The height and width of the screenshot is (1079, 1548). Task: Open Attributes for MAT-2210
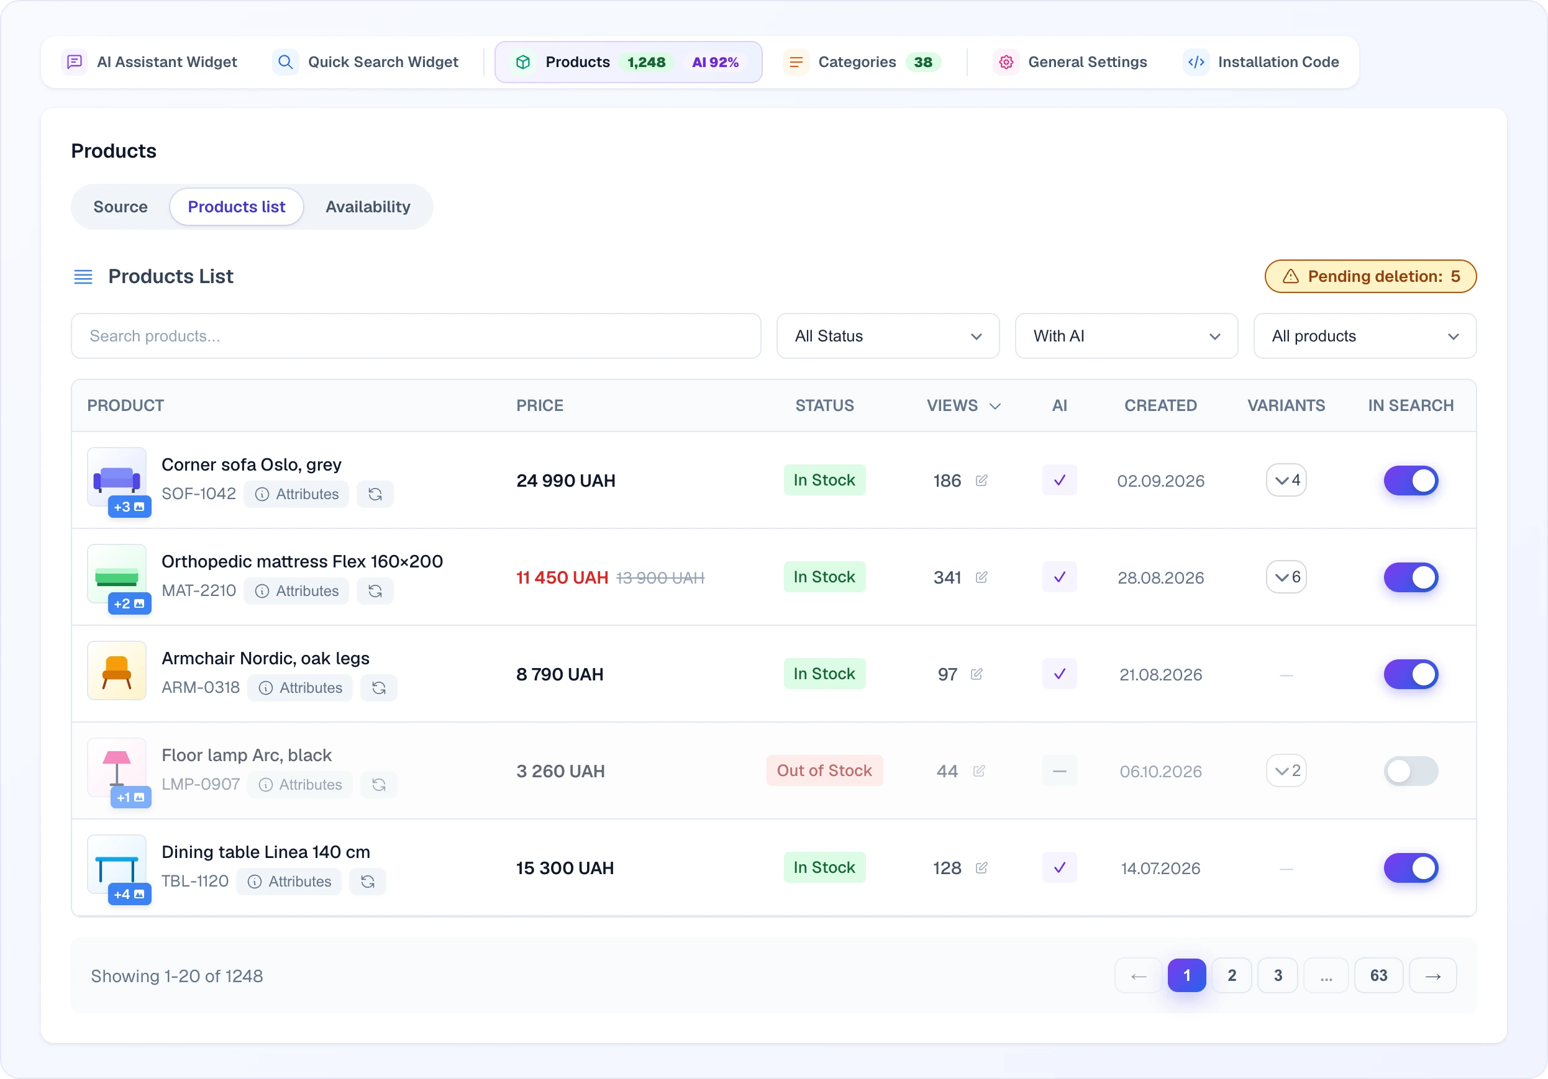[x=297, y=591]
